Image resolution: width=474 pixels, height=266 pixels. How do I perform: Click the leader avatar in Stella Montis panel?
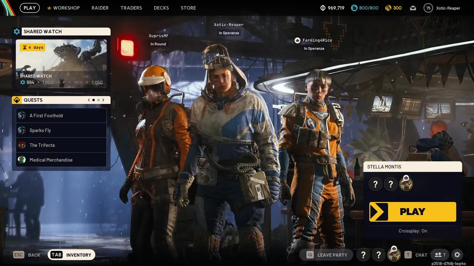pyautogui.click(x=406, y=184)
